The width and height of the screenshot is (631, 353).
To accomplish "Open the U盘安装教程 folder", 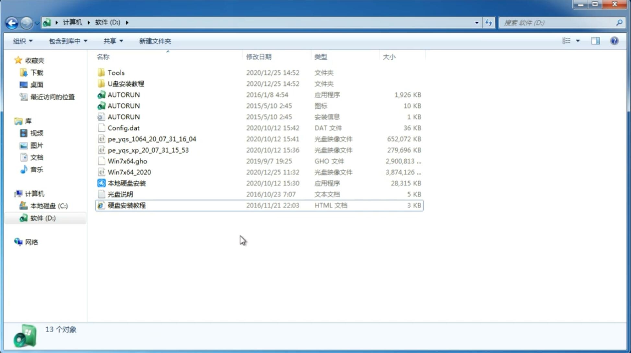I will (126, 83).
